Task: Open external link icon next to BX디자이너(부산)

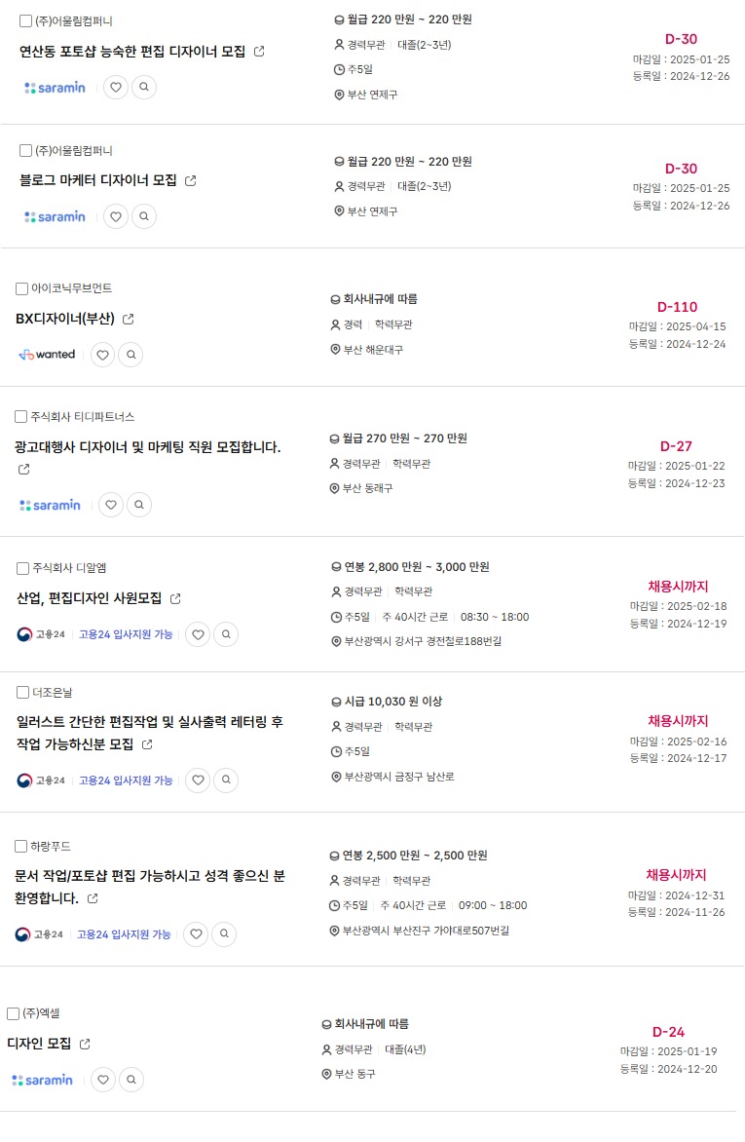Action: click(129, 319)
